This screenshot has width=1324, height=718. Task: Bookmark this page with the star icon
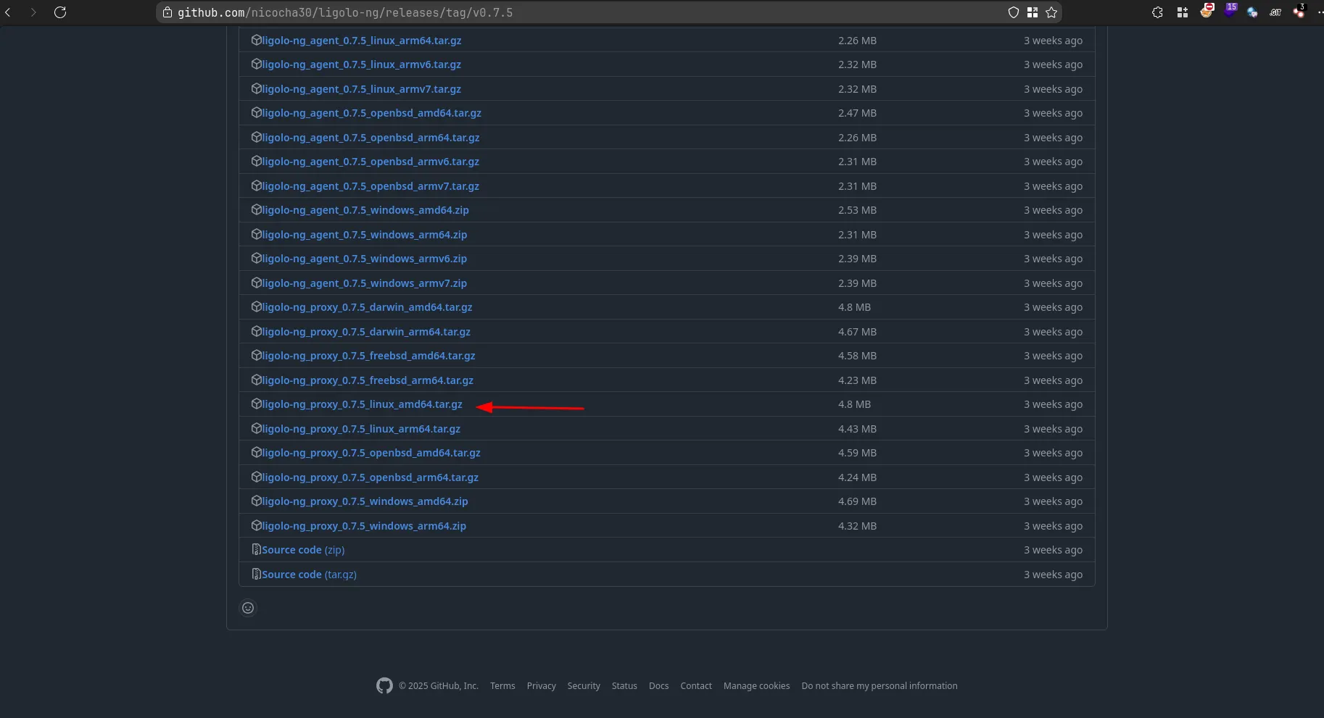1051,12
